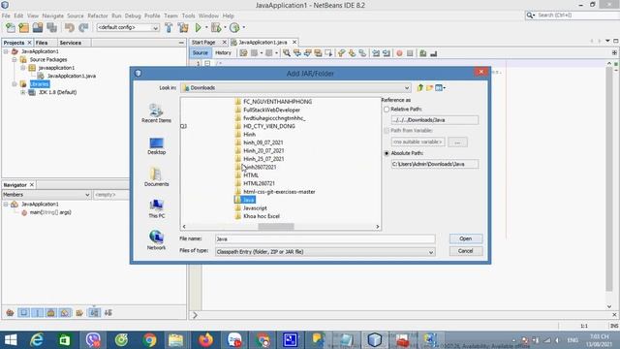Click the Open button in dialog

click(465, 238)
